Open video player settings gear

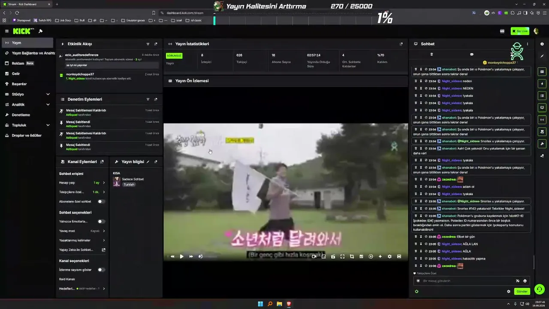tap(389, 257)
